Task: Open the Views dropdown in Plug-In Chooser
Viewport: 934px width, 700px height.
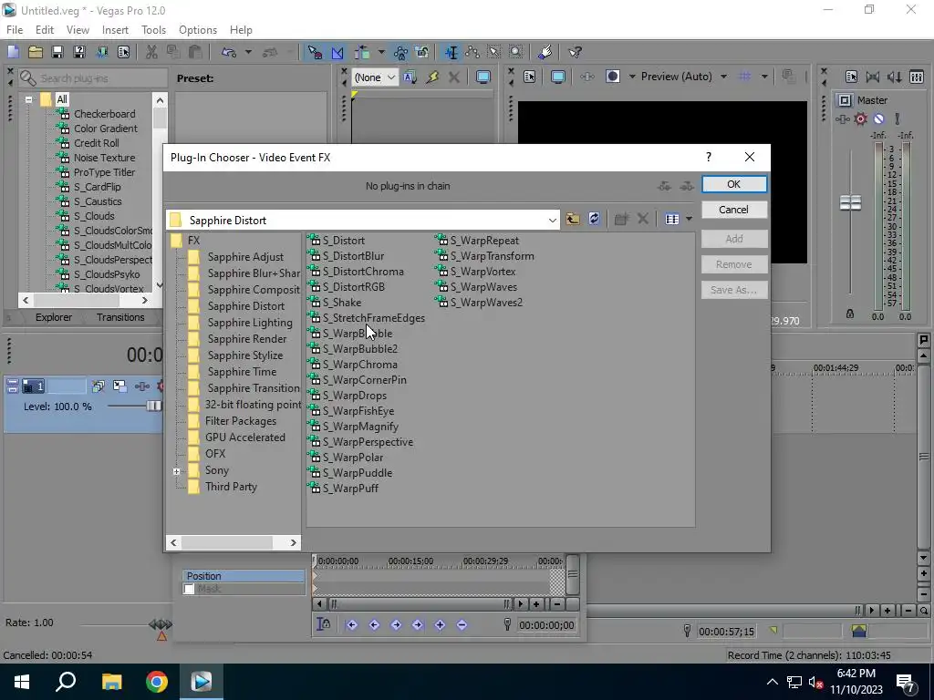Action: point(690,219)
